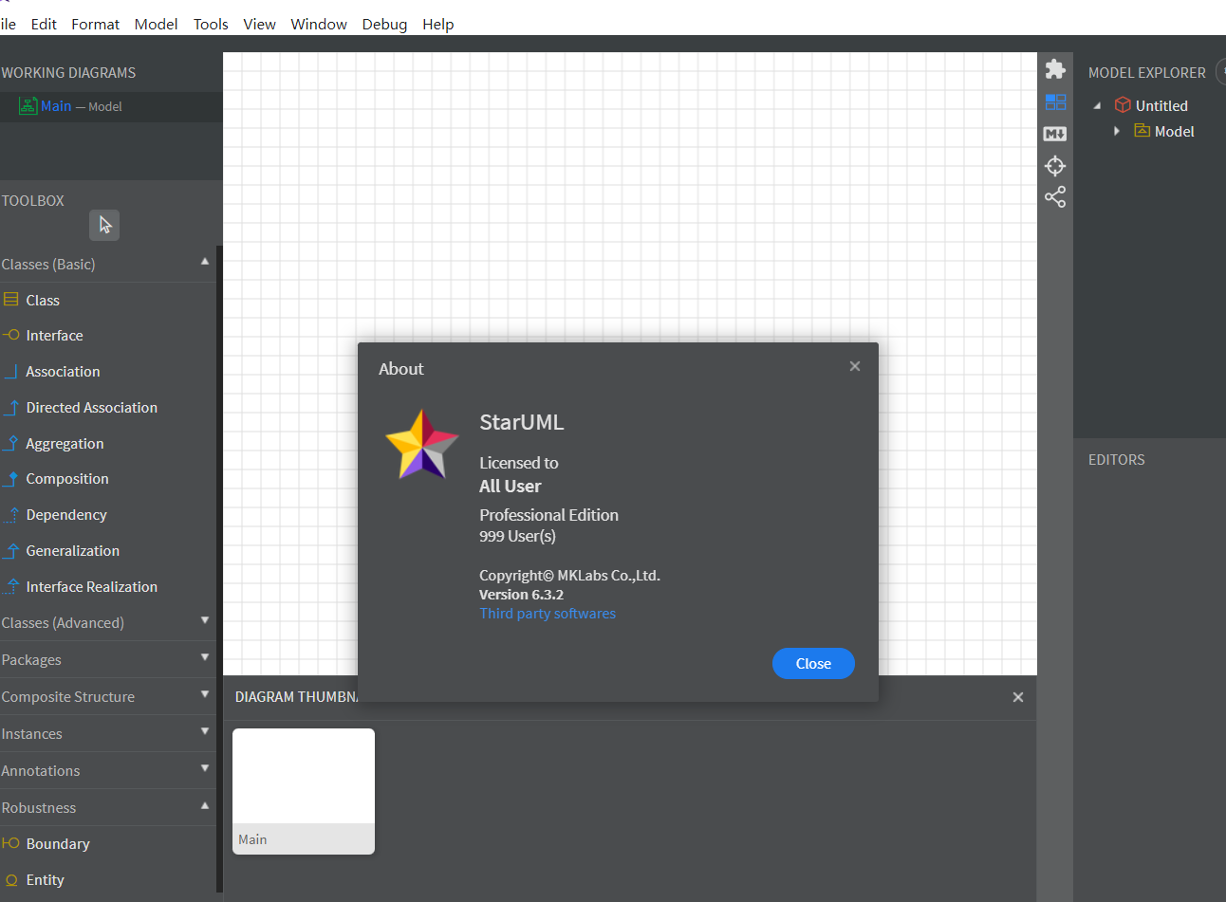Viewport: 1226px width, 902px height.
Task: Expand the Instances section
Action: click(205, 732)
